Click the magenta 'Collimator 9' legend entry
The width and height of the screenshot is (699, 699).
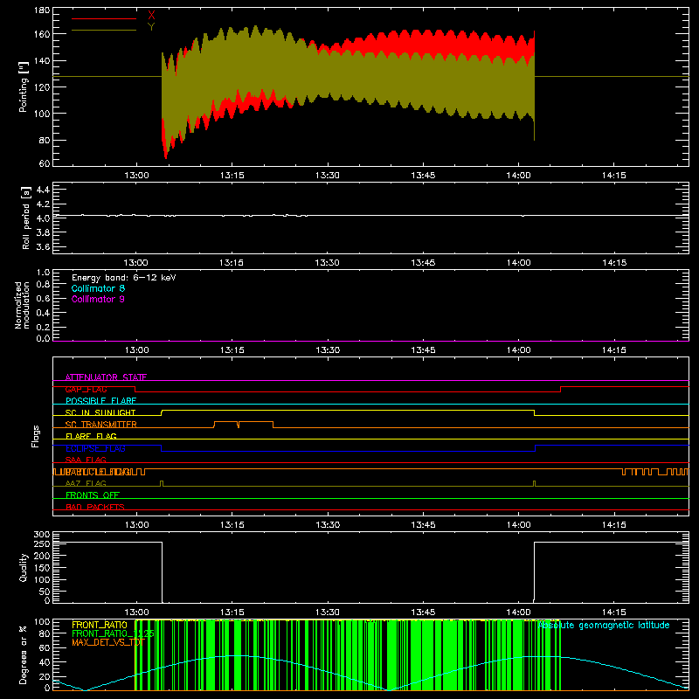(x=98, y=299)
